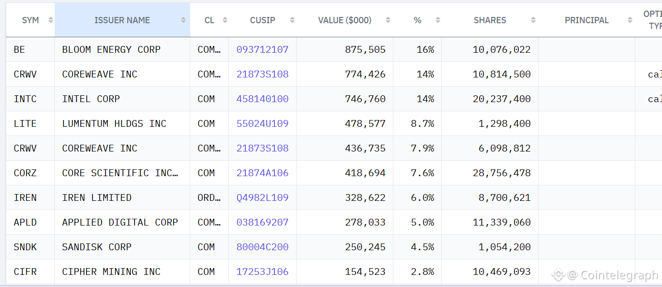The width and height of the screenshot is (662, 287).
Task: Select the APLD symbol cell
Action: tap(30, 222)
